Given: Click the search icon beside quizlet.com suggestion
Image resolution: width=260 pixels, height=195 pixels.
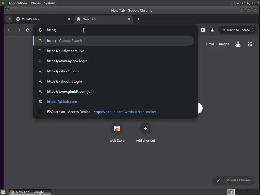Looking at the screenshot, I should tap(40, 51).
